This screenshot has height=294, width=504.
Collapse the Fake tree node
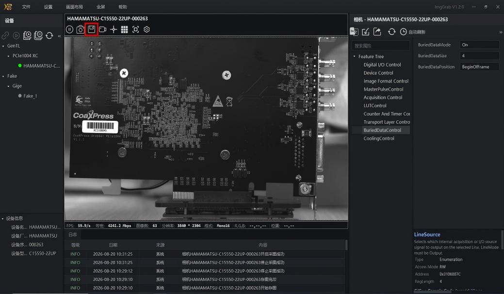click(x=3, y=76)
